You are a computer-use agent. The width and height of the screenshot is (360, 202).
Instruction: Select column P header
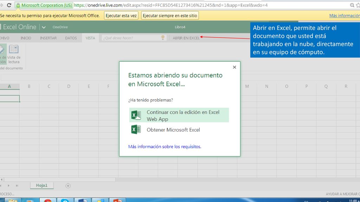307,86
